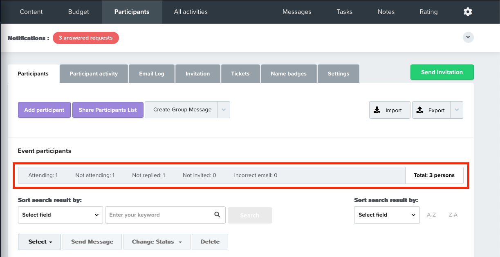
Task: Open All activities menu item
Action: (191, 12)
